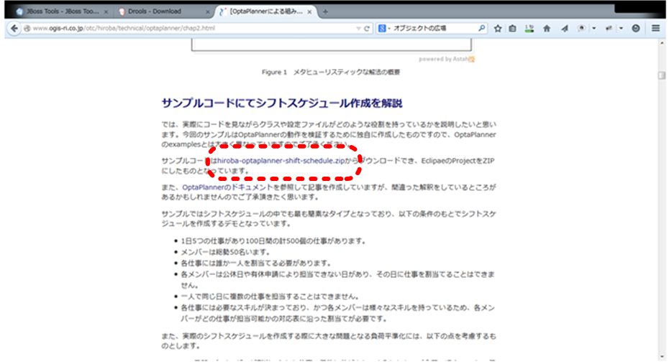Open the OptaPlannerのドキュメント link
669x364 pixels.
tap(228, 187)
